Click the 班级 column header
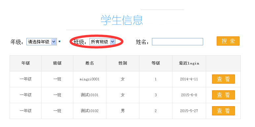The height and width of the screenshot is (127, 255). tap(57, 63)
